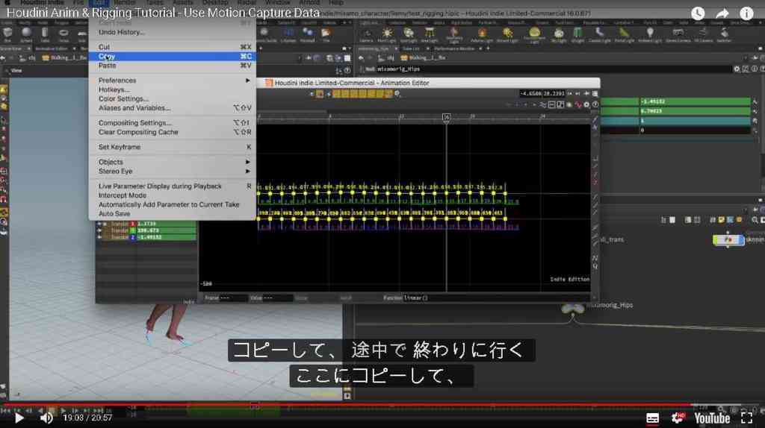Click the Camera shelf tool
The image size is (765, 428).
pyautogui.click(x=366, y=34)
